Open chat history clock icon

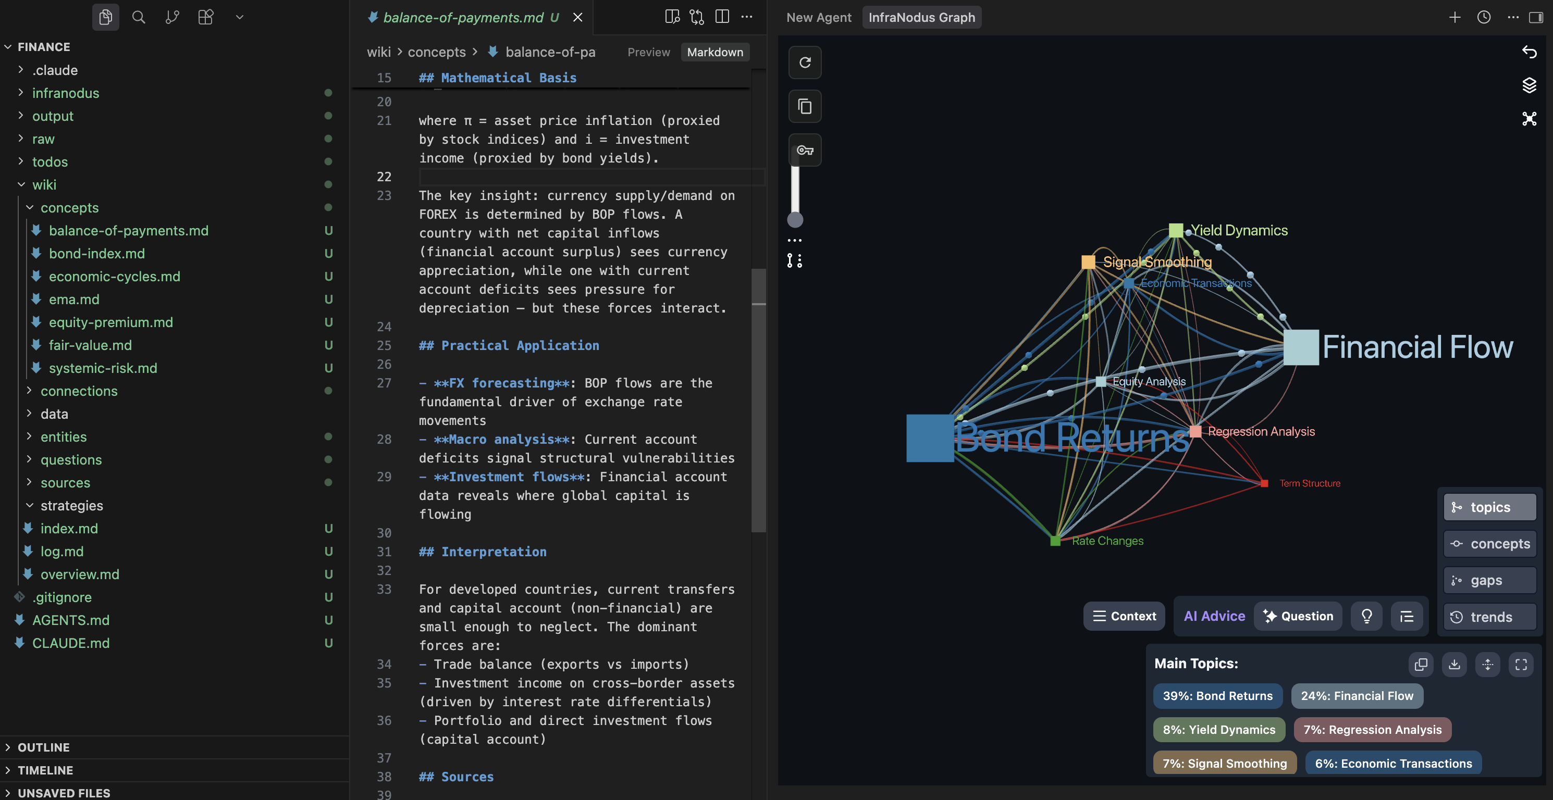(x=1484, y=18)
